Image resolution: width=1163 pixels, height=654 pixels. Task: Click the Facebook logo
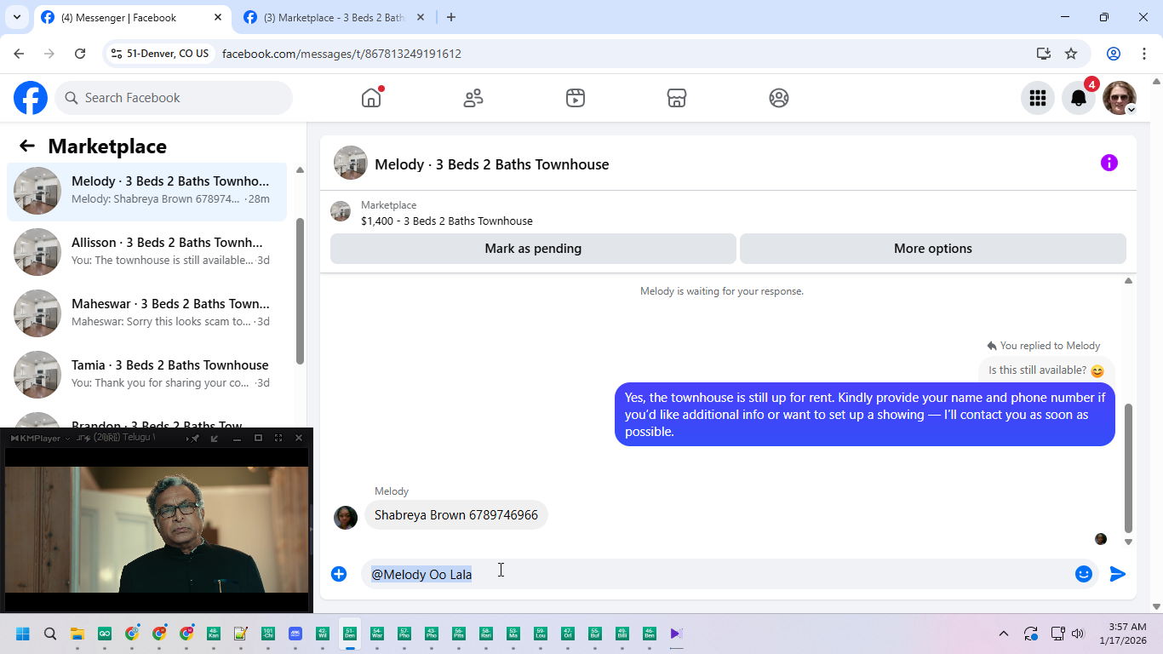31,98
